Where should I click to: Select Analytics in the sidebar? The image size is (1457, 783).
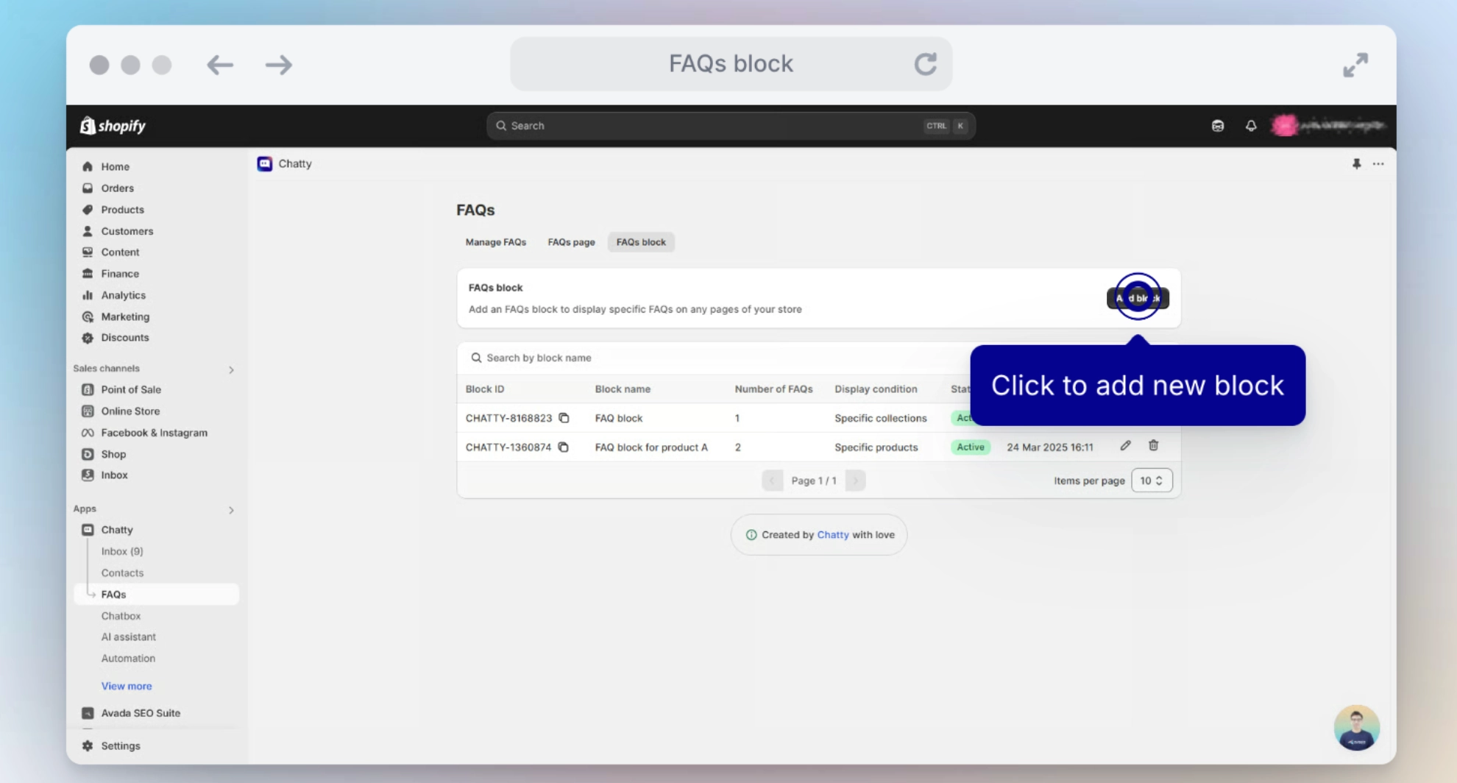coord(122,295)
